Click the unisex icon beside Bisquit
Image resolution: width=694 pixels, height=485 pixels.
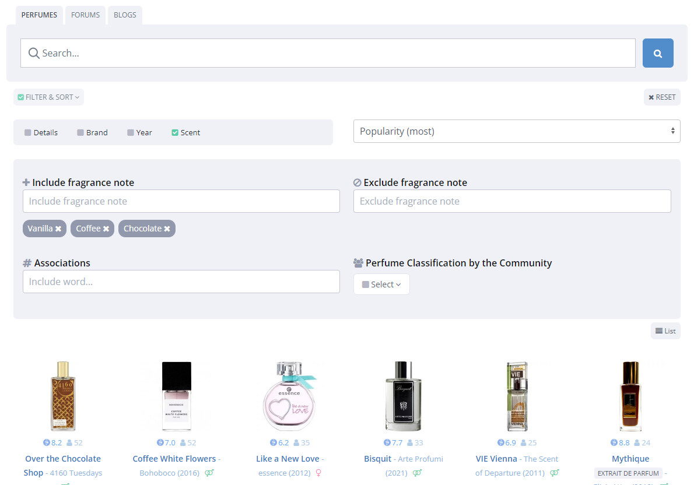pos(417,473)
